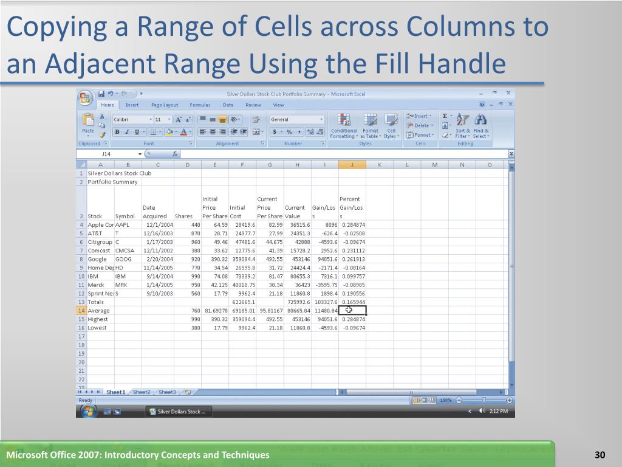Click the Delete cells button
The height and width of the screenshot is (467, 622).
pos(420,125)
